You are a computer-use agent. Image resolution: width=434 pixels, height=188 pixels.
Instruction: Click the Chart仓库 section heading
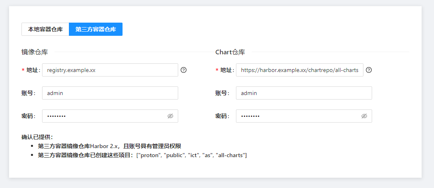(230, 52)
